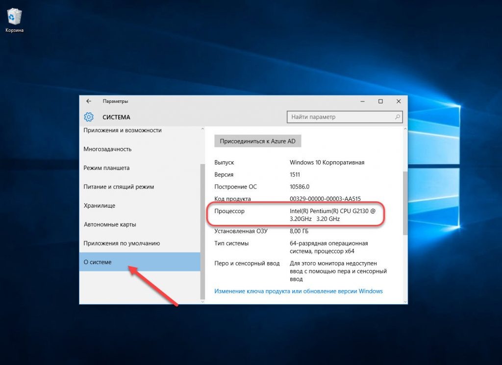
Task: Maximize the Параметры window
Action: pos(380,101)
